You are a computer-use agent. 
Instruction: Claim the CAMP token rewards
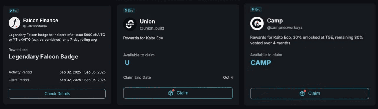coord(309,93)
